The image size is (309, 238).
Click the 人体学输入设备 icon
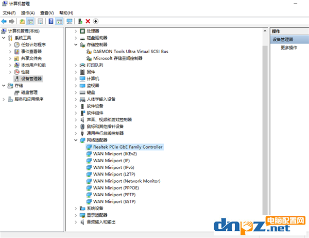coord(82,99)
